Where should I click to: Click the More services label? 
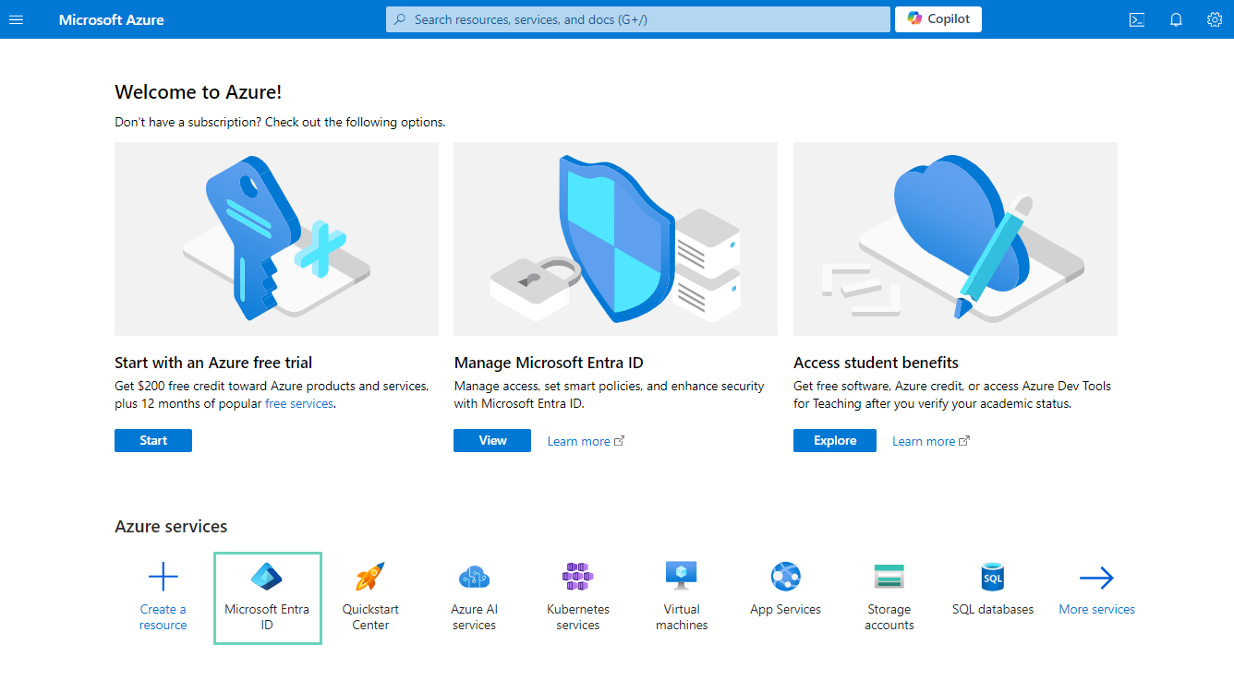(x=1096, y=610)
